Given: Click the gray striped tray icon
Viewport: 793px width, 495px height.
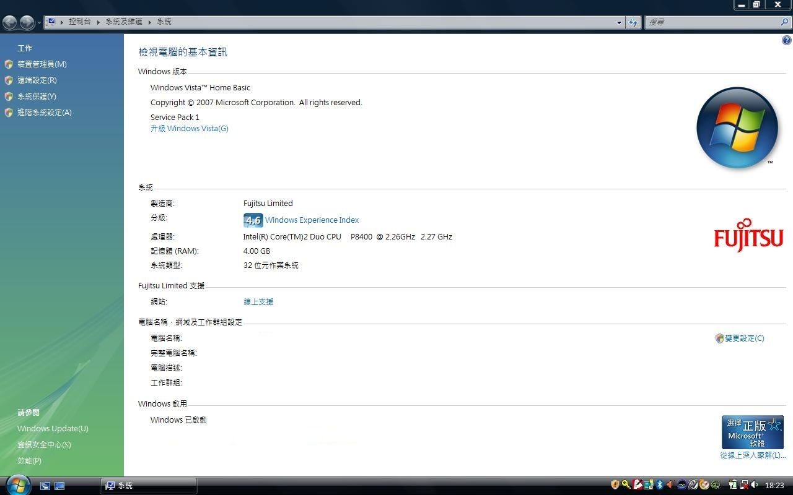Looking at the screenshot, I should tap(693, 484).
